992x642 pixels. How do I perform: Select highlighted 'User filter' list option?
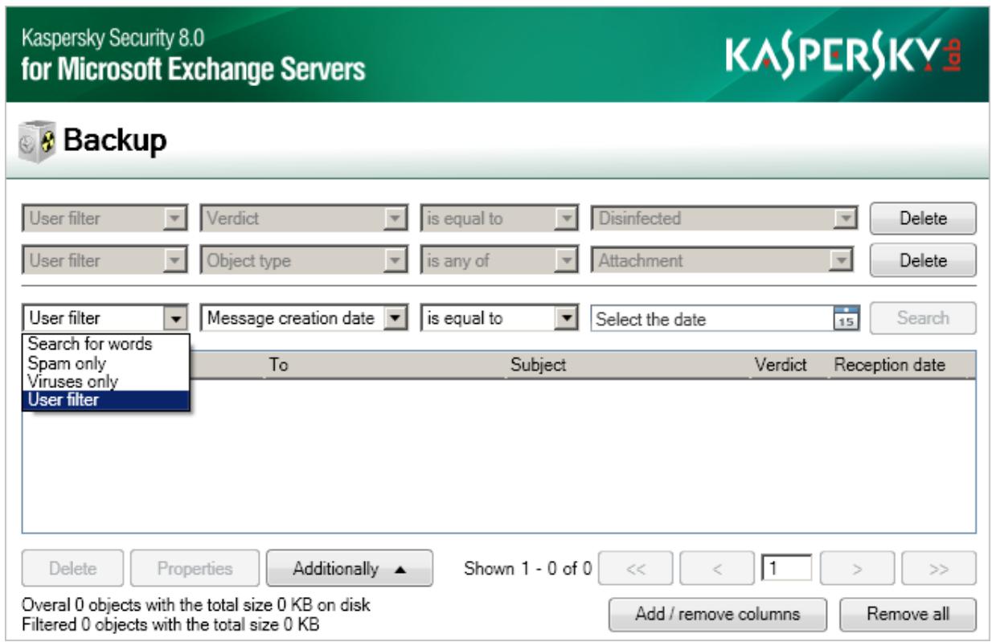click(105, 400)
